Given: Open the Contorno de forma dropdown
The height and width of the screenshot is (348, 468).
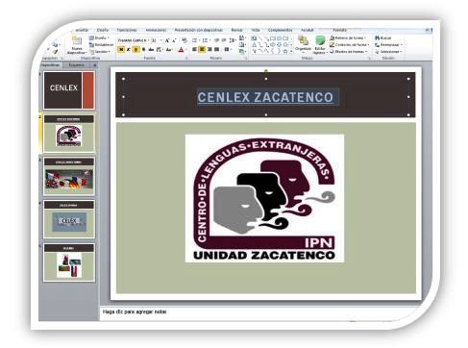Looking at the screenshot, I should click(350, 45).
